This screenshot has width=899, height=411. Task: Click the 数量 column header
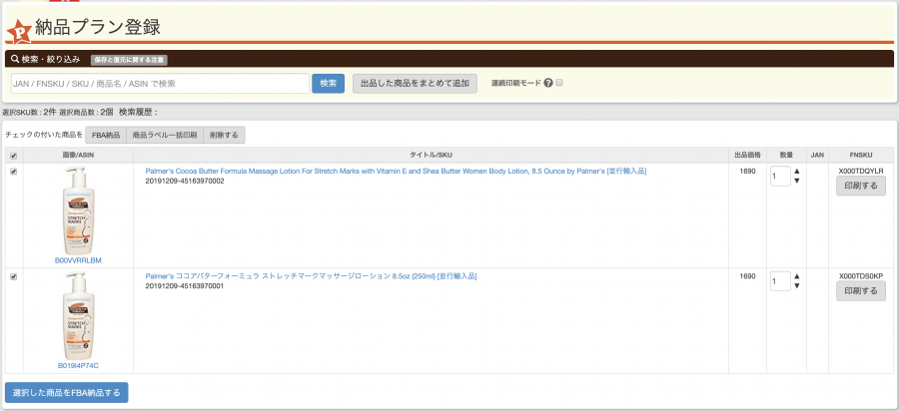click(x=787, y=156)
